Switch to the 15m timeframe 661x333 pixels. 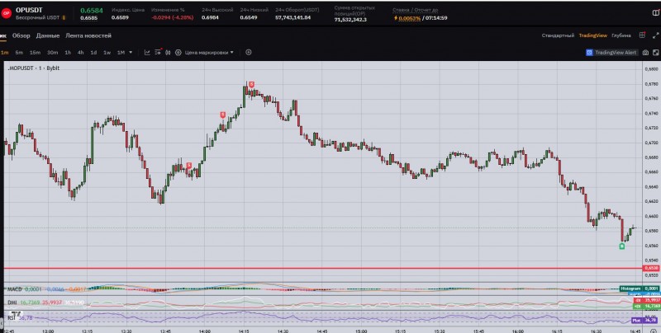click(35, 52)
